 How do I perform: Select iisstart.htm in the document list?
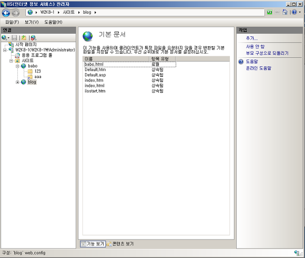tap(130, 91)
